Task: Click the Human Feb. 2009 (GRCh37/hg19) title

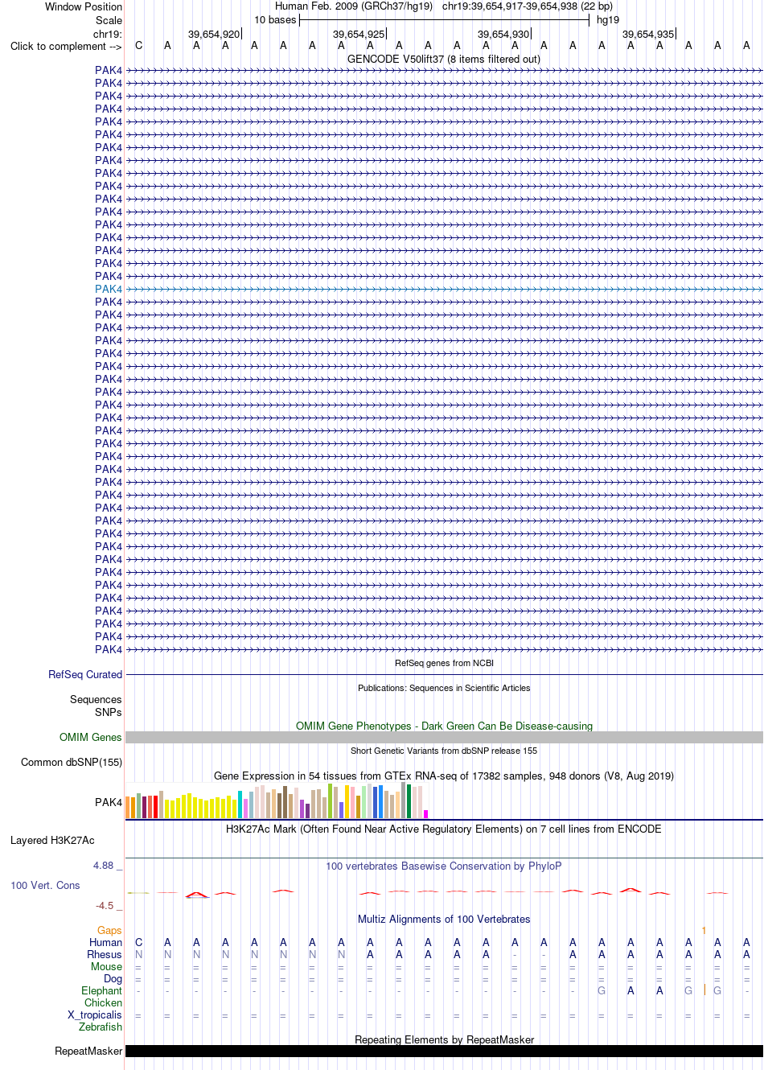Action: point(354,6)
